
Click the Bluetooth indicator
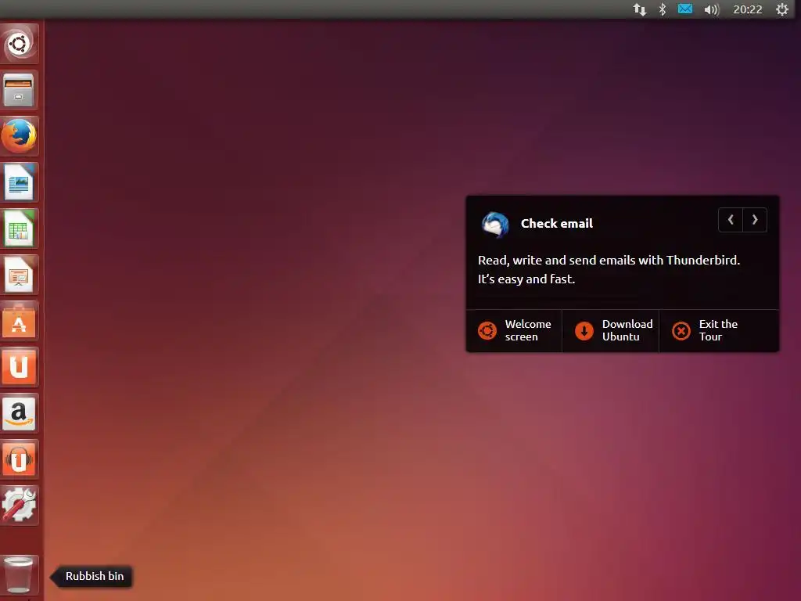click(x=663, y=9)
